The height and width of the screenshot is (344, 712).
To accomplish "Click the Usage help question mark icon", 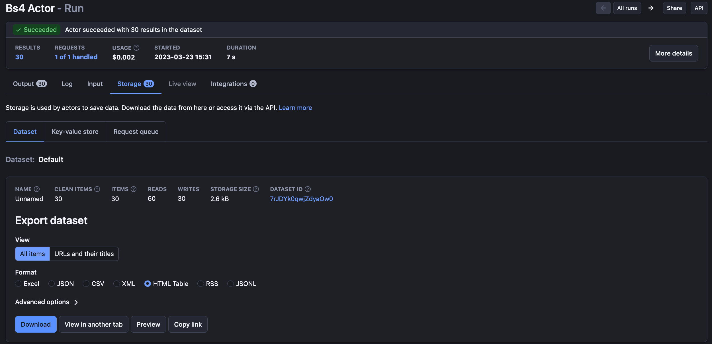I will point(136,48).
